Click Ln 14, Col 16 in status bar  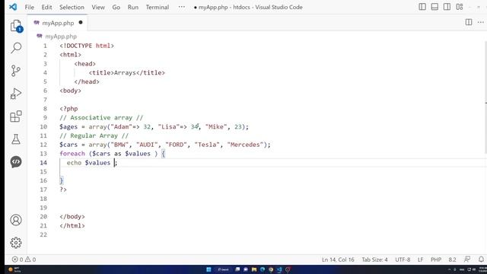[x=338, y=260]
